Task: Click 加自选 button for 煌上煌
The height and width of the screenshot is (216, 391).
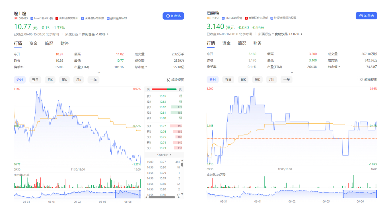Action: click(x=173, y=16)
